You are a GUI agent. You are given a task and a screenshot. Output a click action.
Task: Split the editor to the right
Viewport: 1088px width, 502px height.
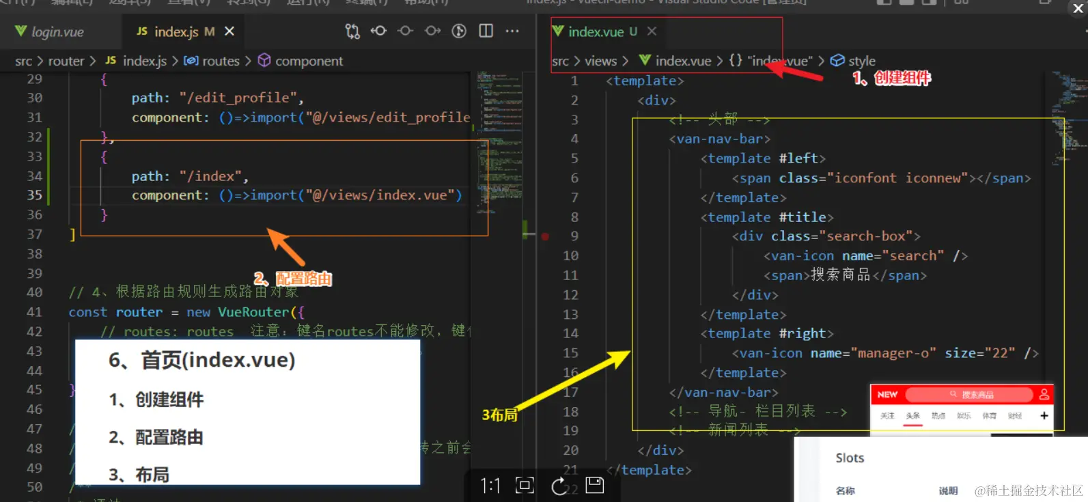(x=486, y=31)
